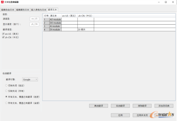
Task: Close the 文本批量编辑器 window
Action: point(173,2)
